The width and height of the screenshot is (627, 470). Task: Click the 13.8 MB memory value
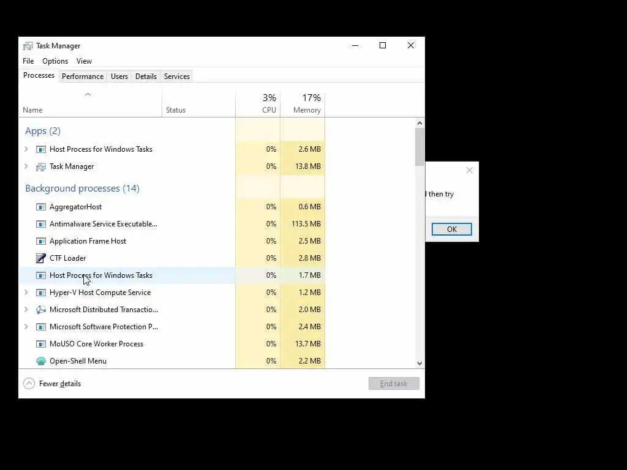pyautogui.click(x=308, y=166)
